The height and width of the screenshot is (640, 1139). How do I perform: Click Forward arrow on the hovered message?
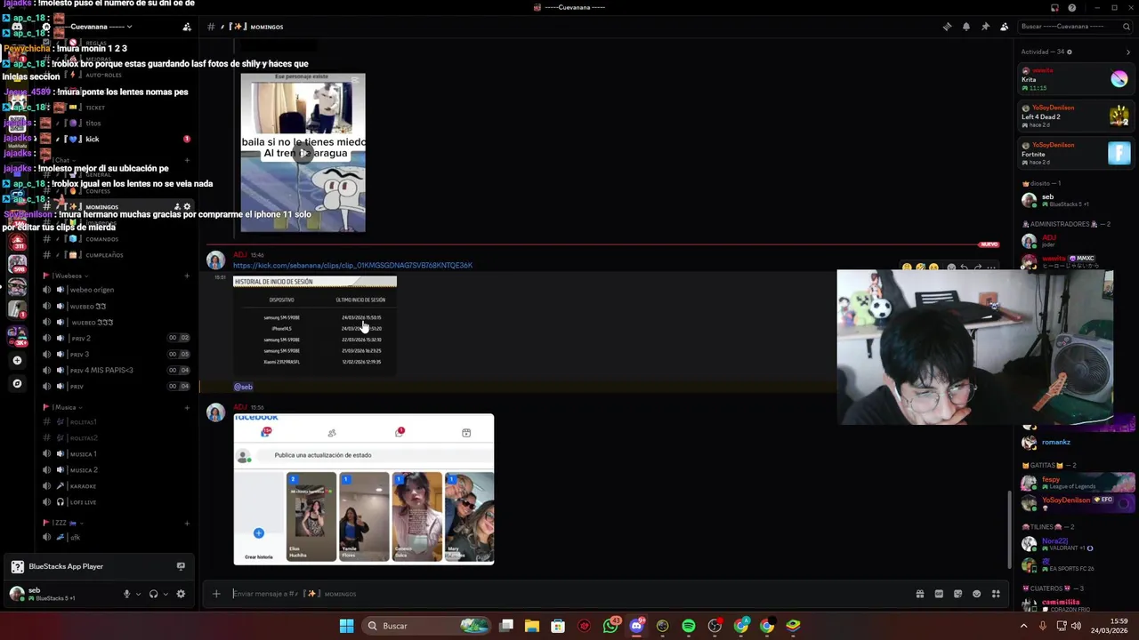(x=977, y=268)
